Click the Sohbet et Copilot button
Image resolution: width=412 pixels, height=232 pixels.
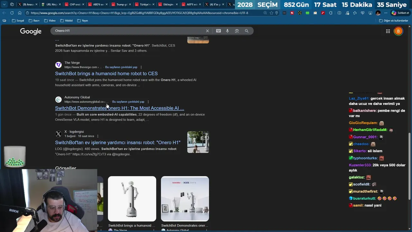(x=400, y=13)
